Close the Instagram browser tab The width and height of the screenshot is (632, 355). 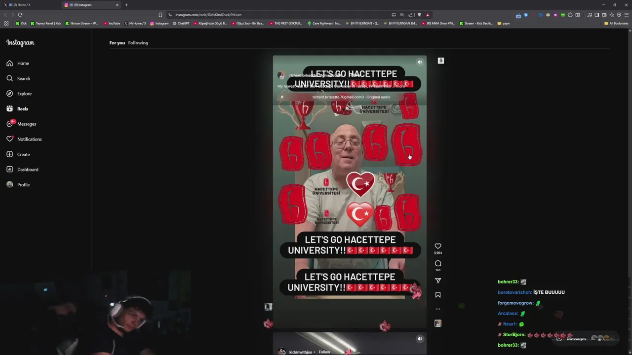click(118, 5)
